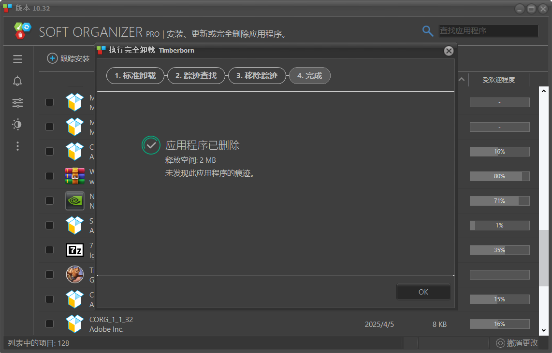Select the WinRAR application icon

click(75, 176)
